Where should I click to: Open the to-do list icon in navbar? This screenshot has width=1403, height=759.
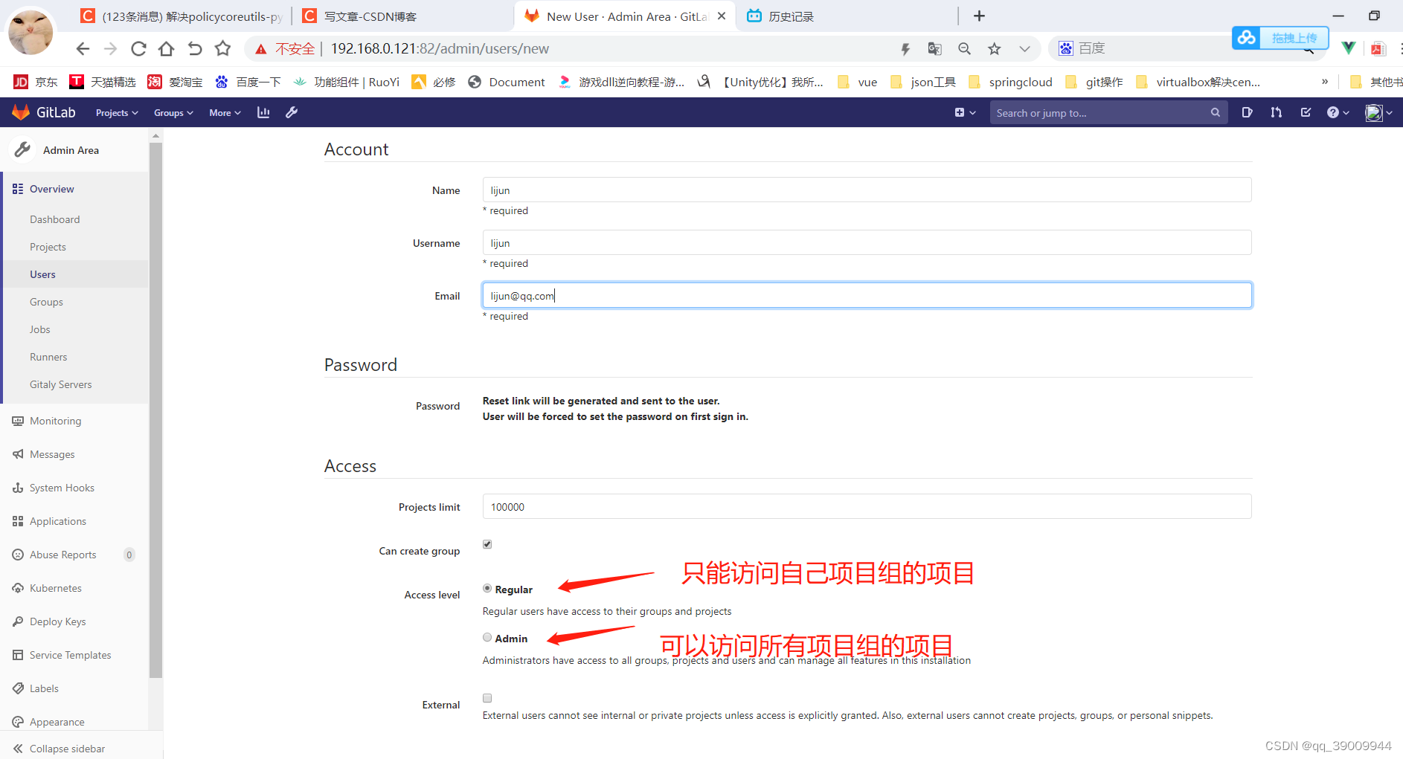(1306, 112)
